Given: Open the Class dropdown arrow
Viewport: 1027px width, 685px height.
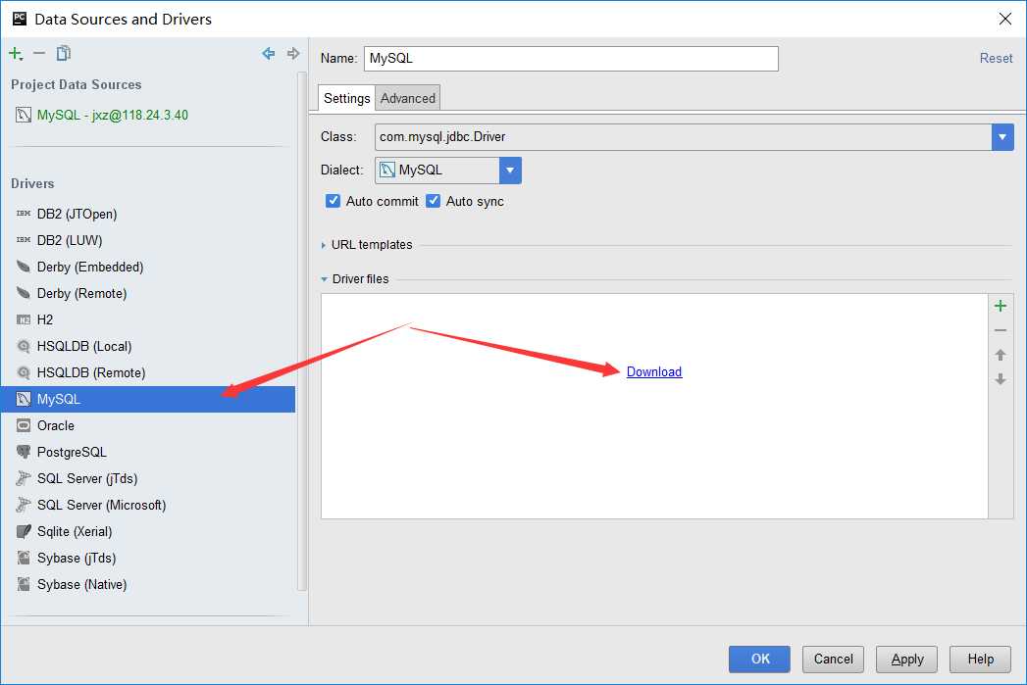Looking at the screenshot, I should point(1002,137).
